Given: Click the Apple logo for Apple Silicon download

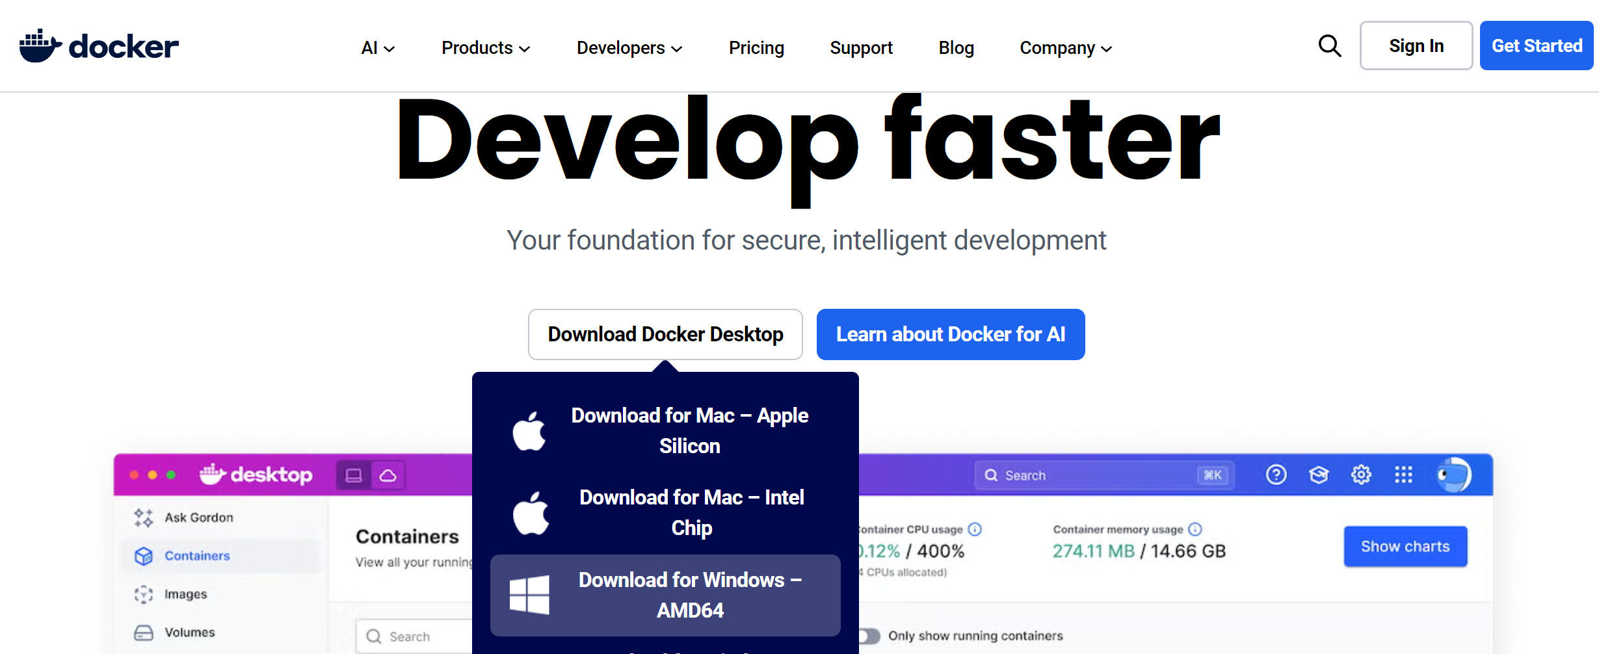Looking at the screenshot, I should tap(529, 430).
